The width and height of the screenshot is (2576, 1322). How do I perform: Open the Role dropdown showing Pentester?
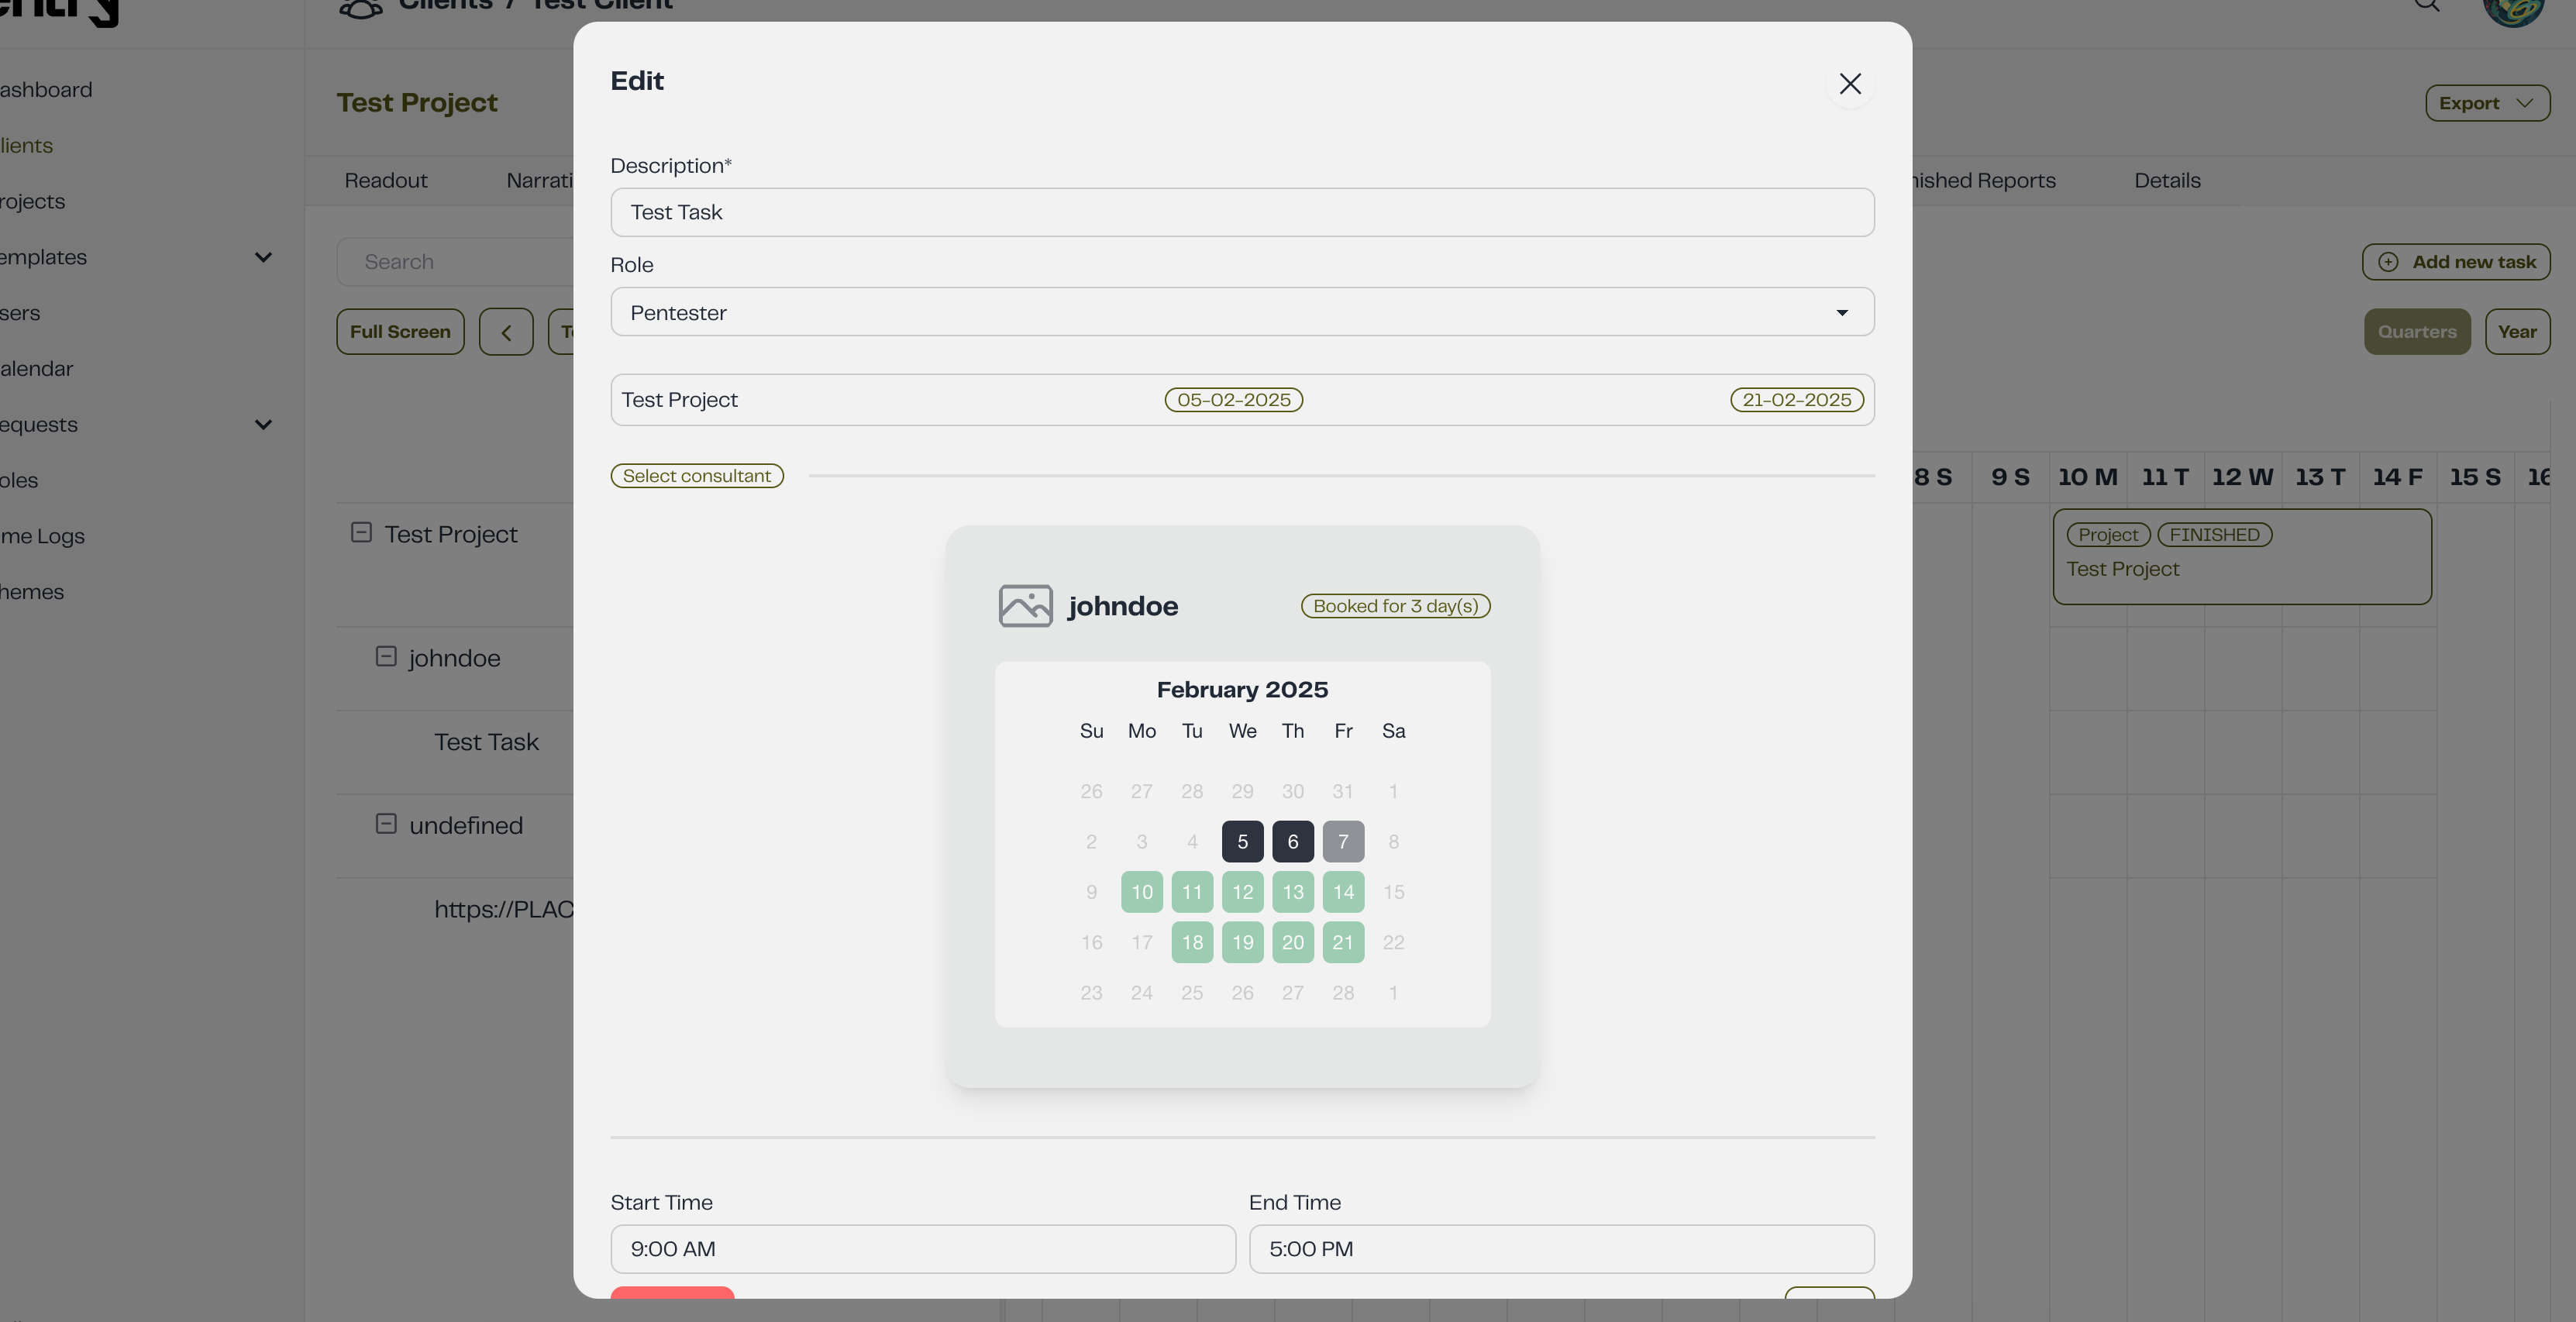coord(1241,312)
